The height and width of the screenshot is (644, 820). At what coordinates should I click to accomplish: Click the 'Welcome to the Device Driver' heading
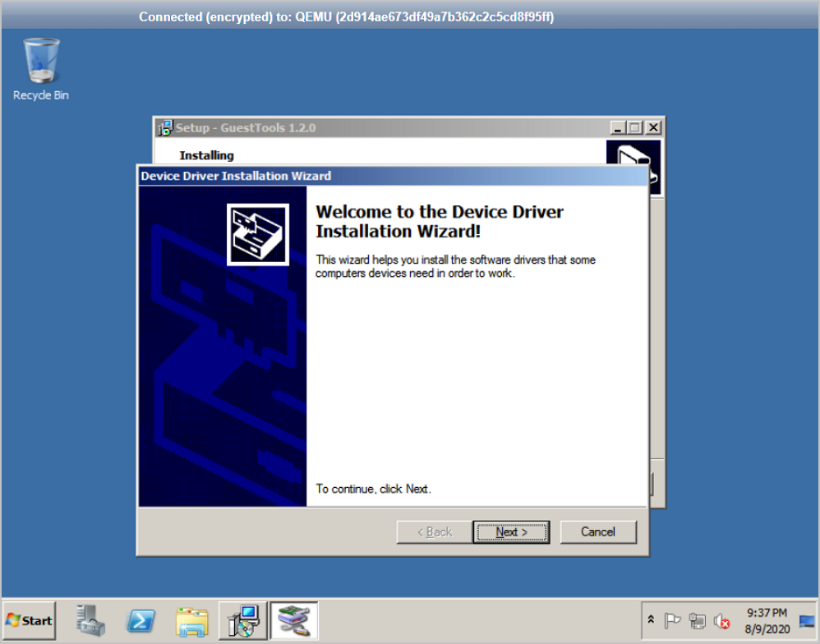pos(440,221)
